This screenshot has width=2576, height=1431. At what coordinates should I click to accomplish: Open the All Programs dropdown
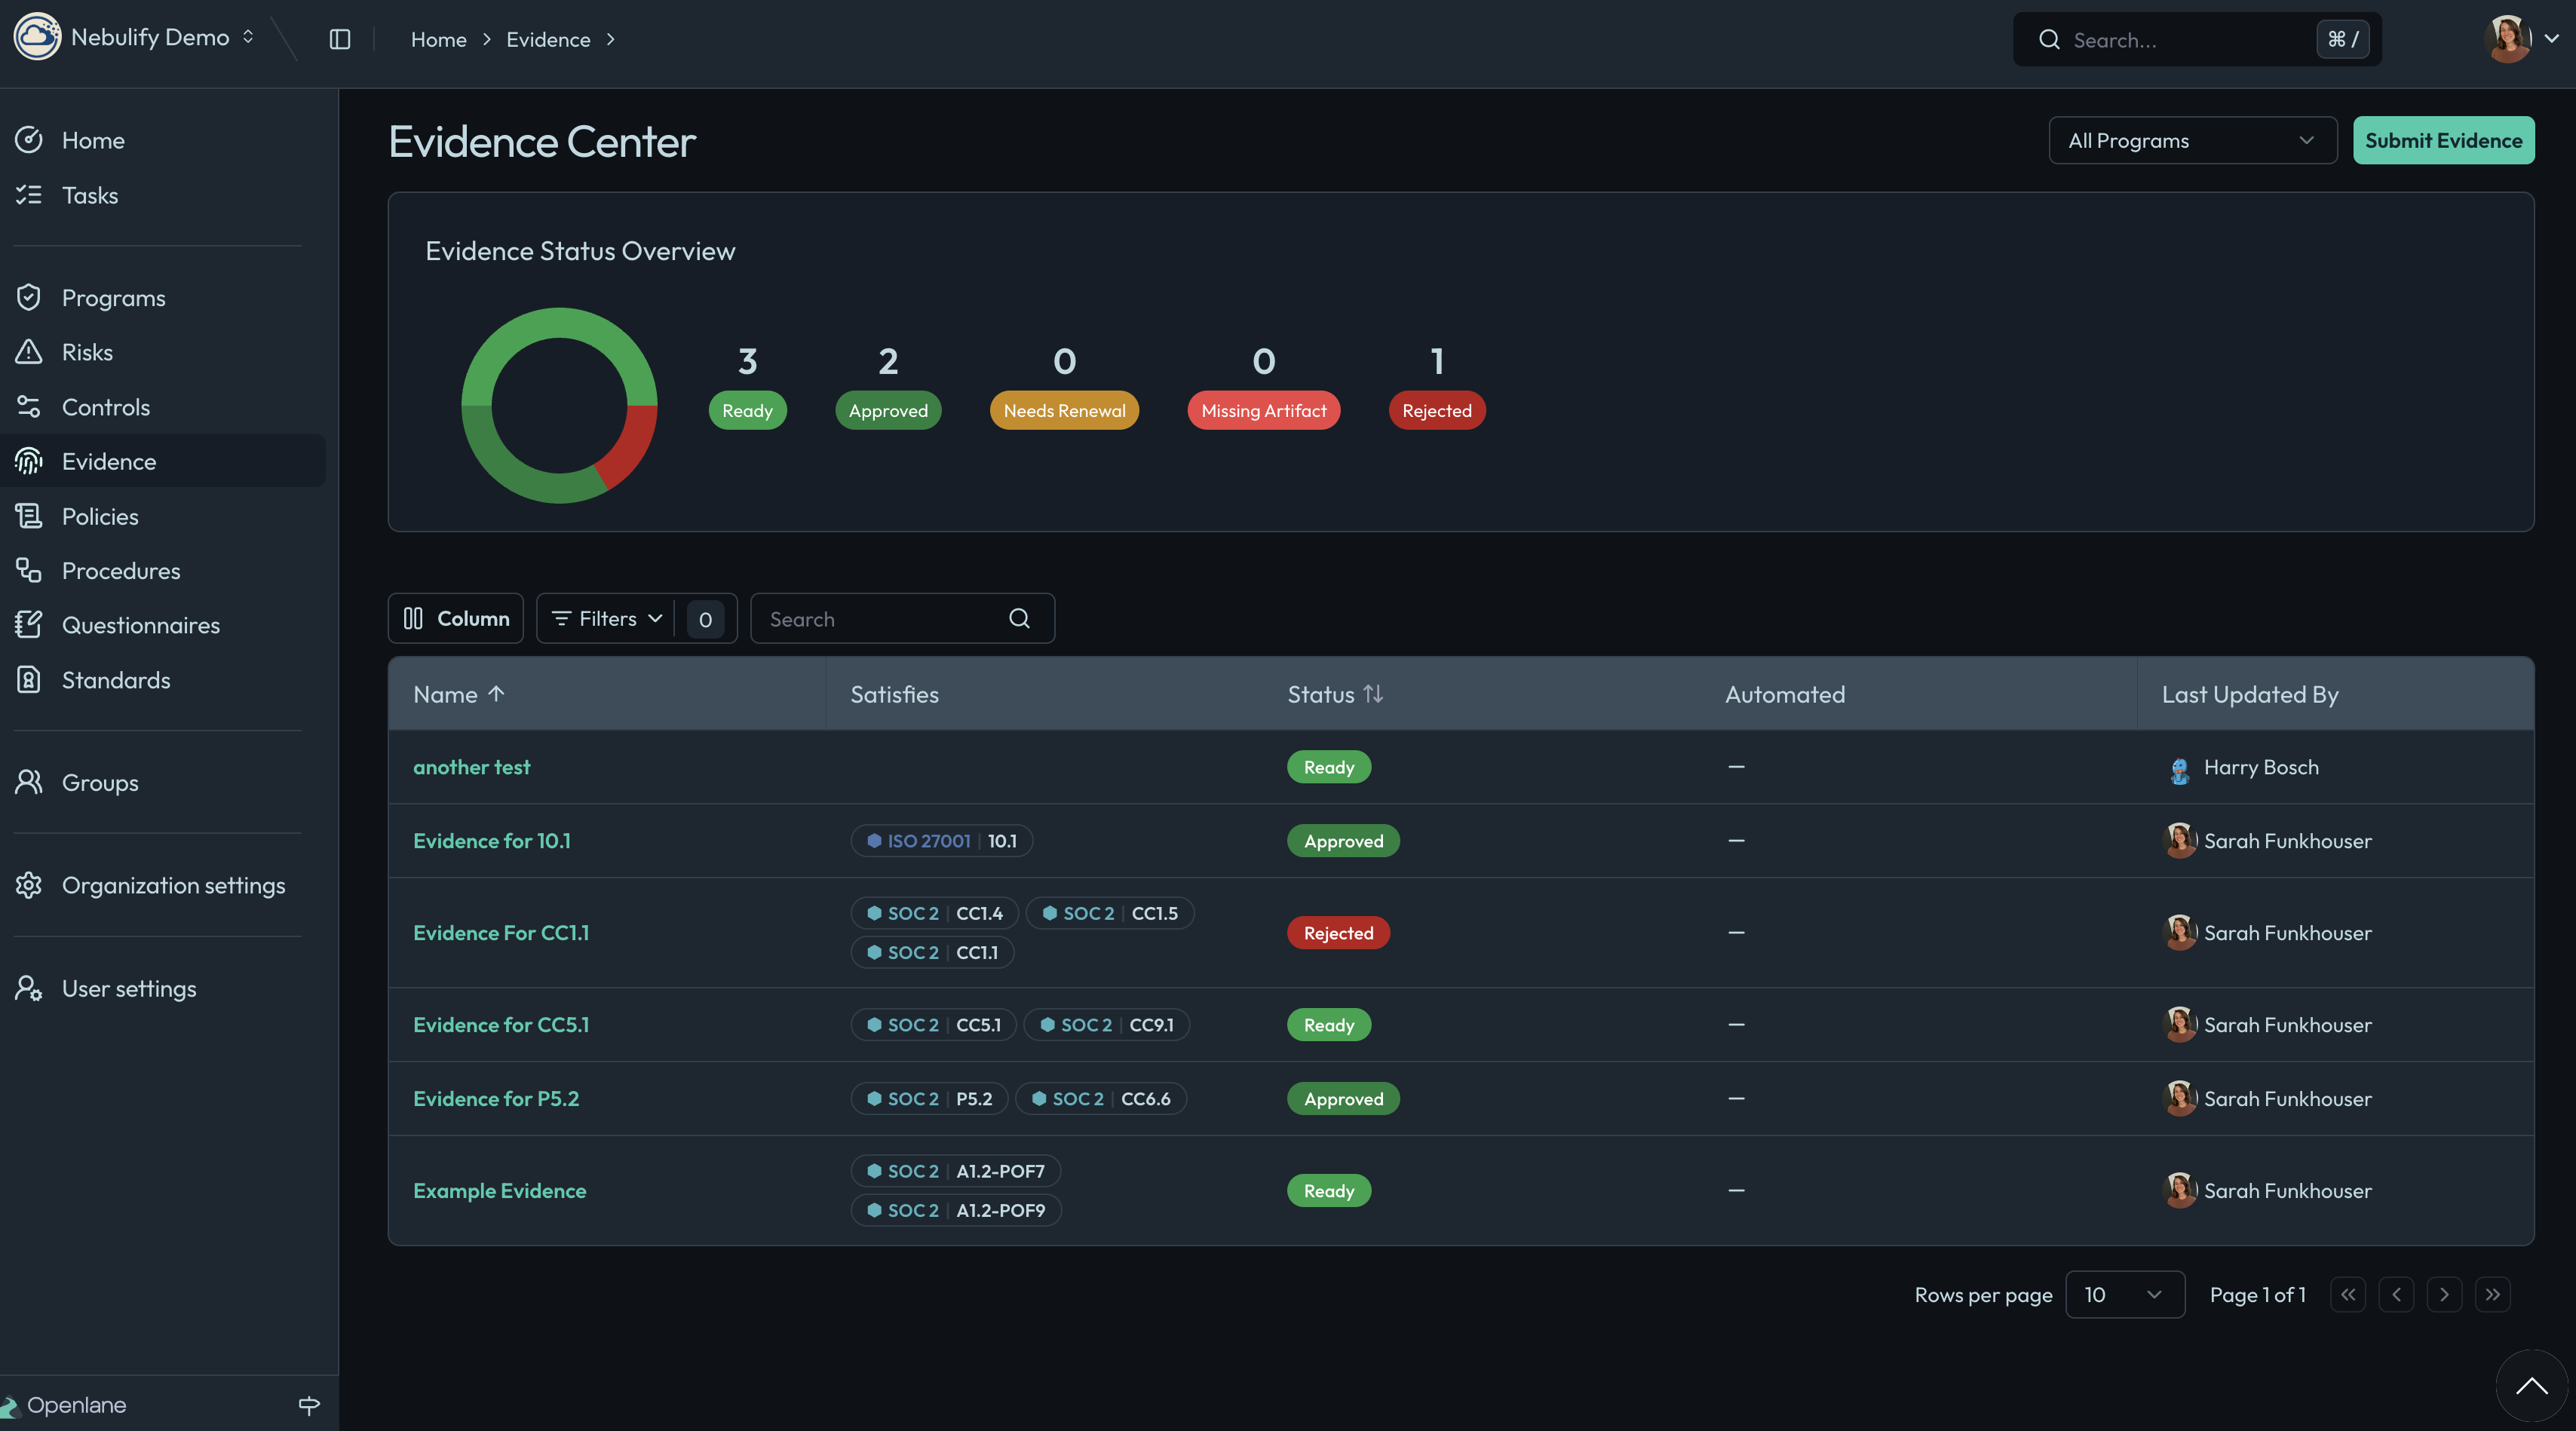(x=2193, y=140)
